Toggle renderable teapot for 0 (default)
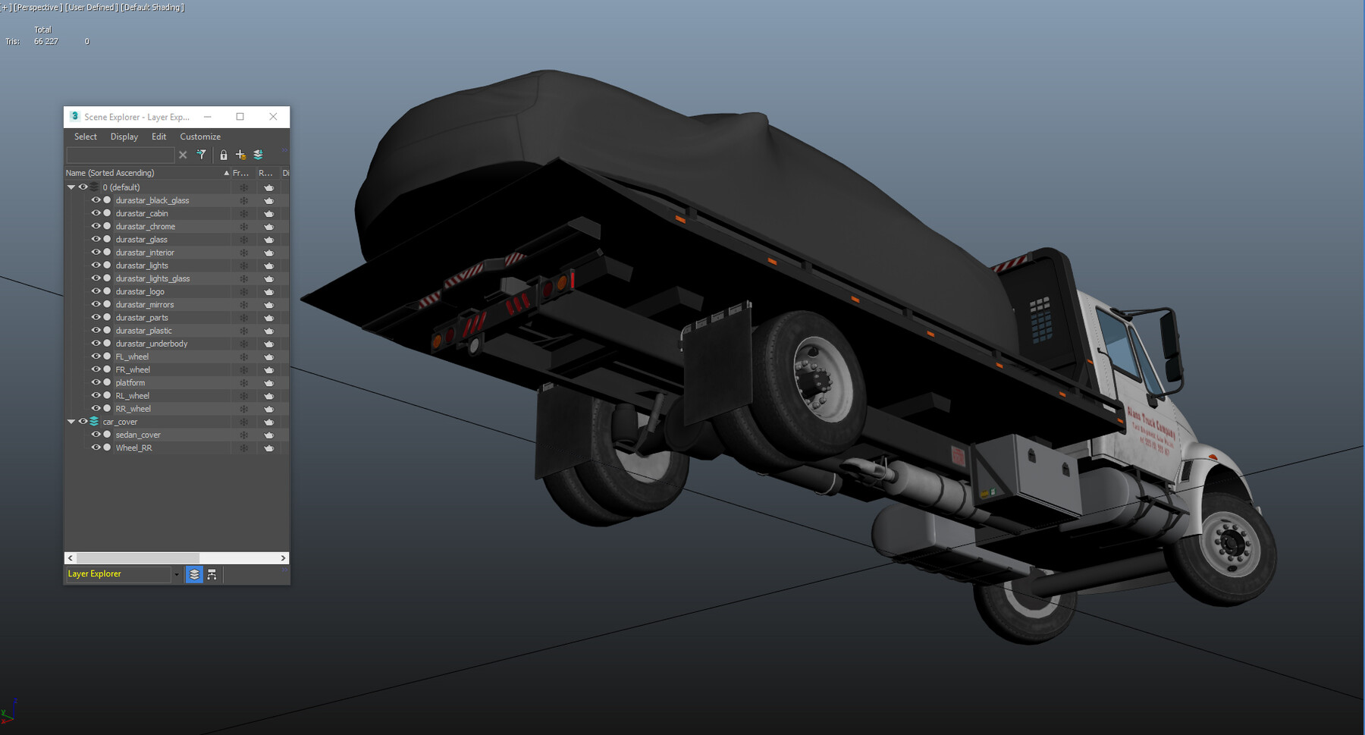Screen dimensions: 1365x735 tap(268, 187)
